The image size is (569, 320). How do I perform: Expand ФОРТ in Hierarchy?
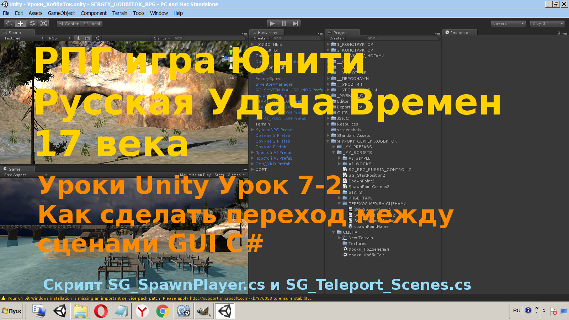tap(252, 170)
